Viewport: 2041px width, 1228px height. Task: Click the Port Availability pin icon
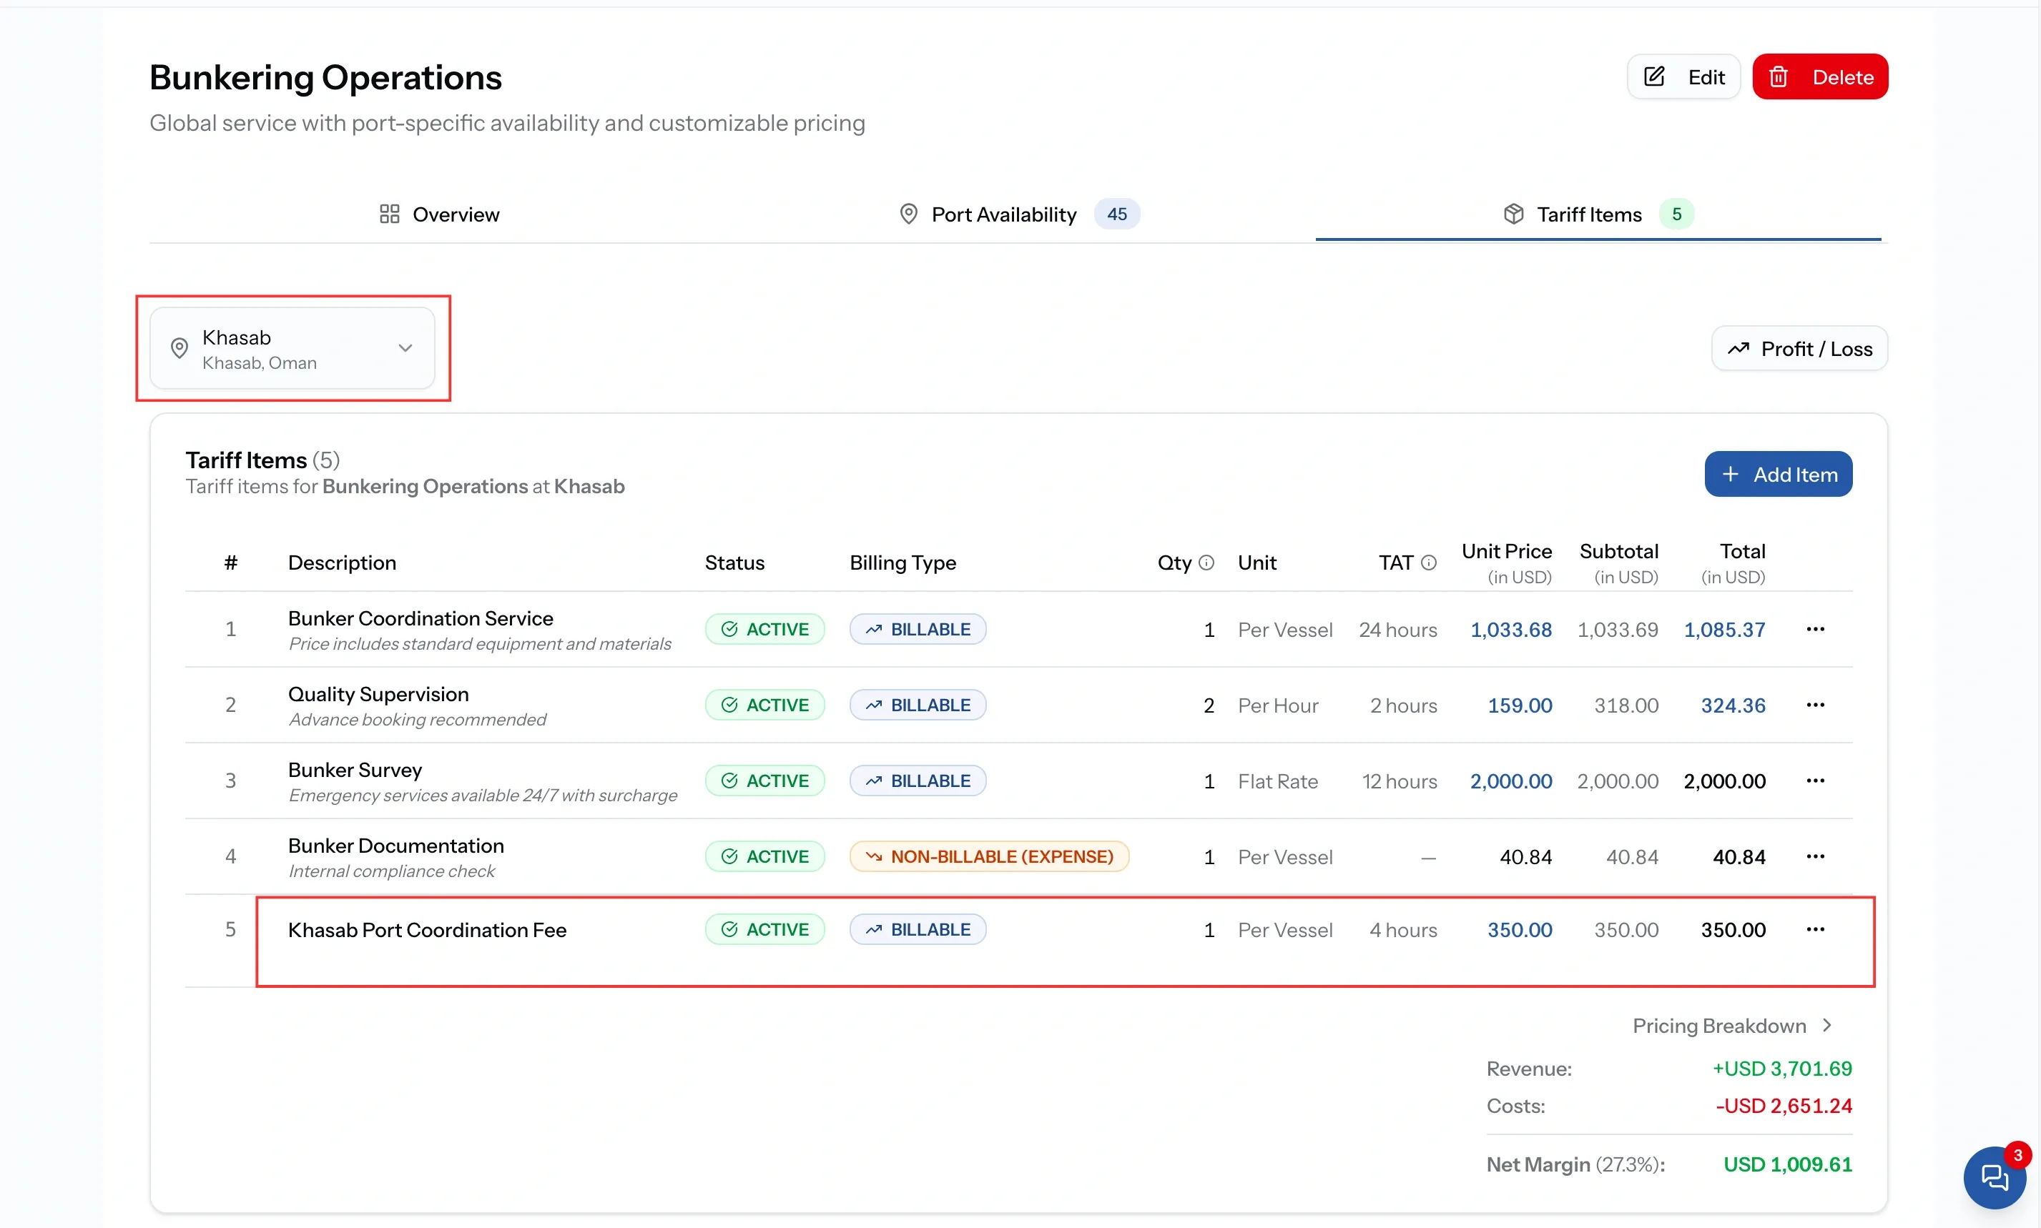(x=908, y=214)
